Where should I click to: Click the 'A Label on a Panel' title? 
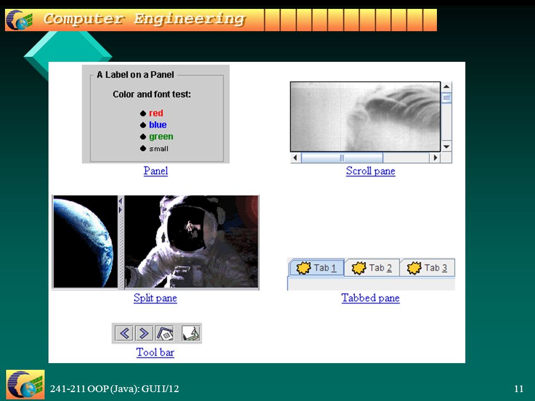135,75
